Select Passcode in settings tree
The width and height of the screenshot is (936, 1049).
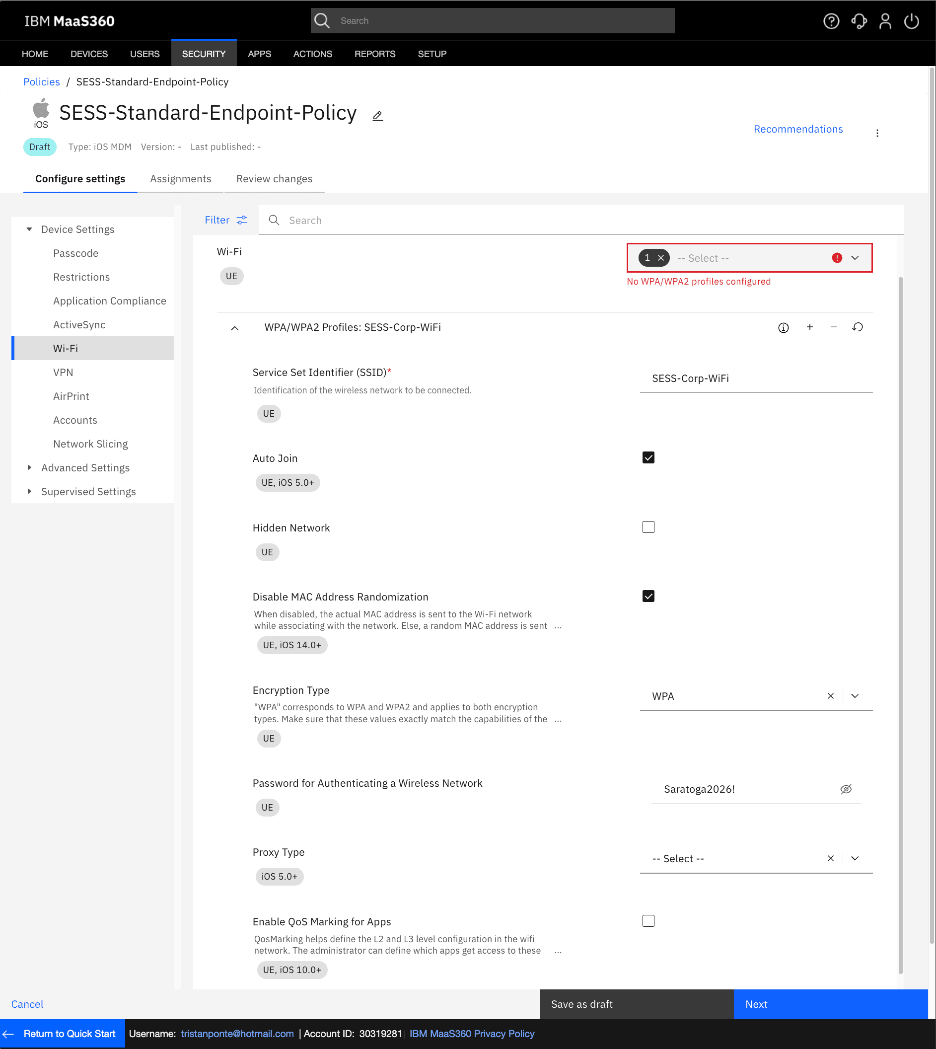click(75, 253)
